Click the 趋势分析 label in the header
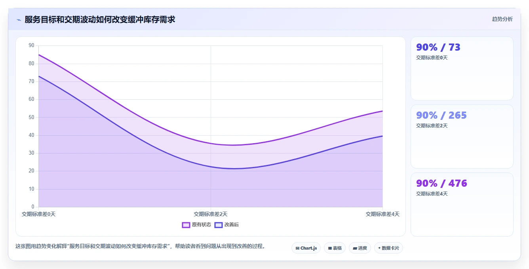 [502, 19]
